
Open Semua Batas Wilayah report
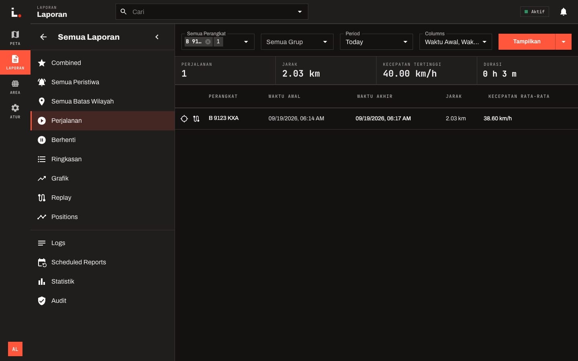[x=103, y=101]
